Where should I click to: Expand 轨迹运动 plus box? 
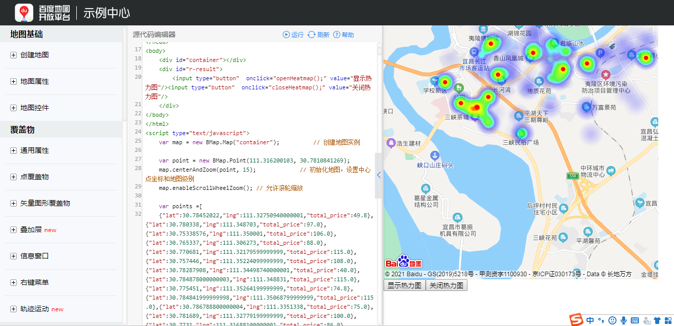pos(14,309)
